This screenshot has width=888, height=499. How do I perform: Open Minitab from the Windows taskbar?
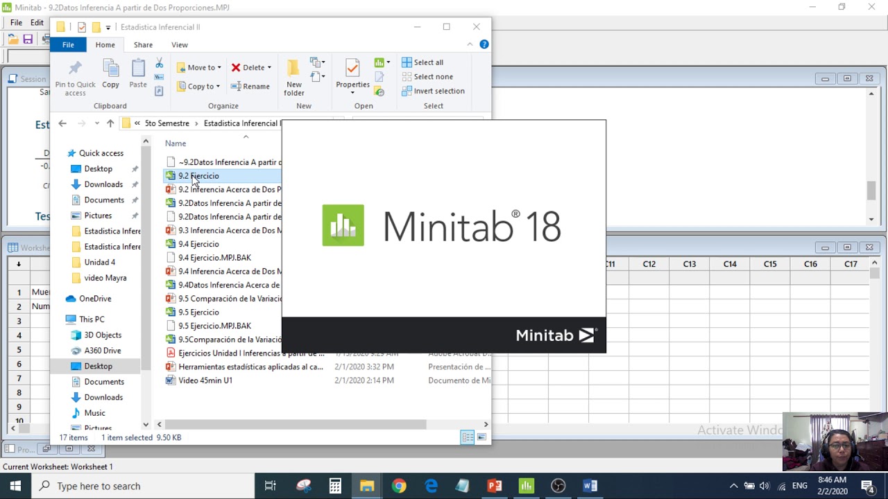click(x=527, y=486)
